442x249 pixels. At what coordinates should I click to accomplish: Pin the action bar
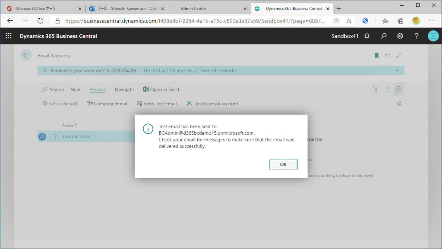[x=398, y=104]
